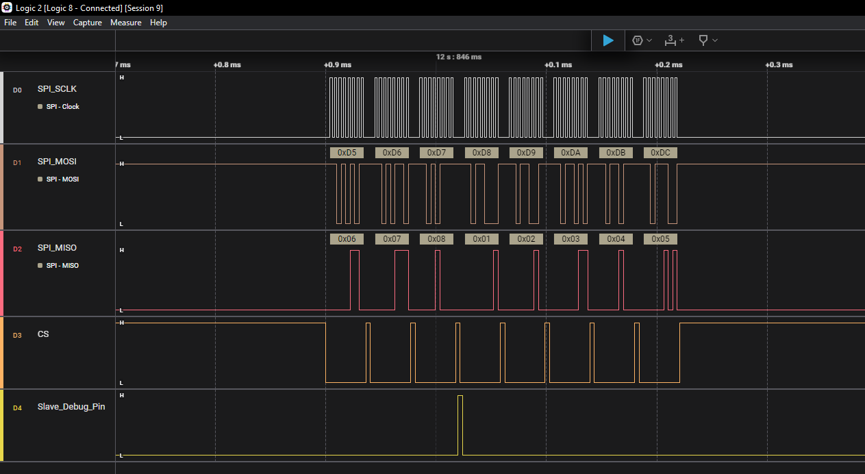Viewport: 865px width, 474px height.
Task: Click the Logic 2 app icon in title bar
Action: point(8,8)
